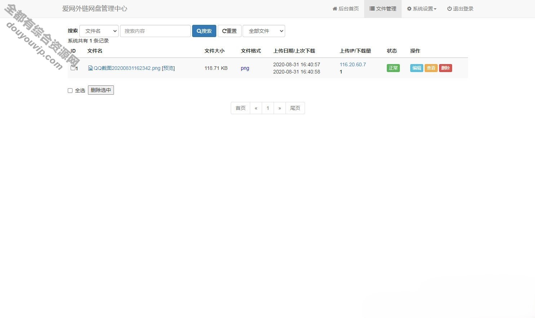Click the » next page button
535x318 pixels.
point(280,108)
